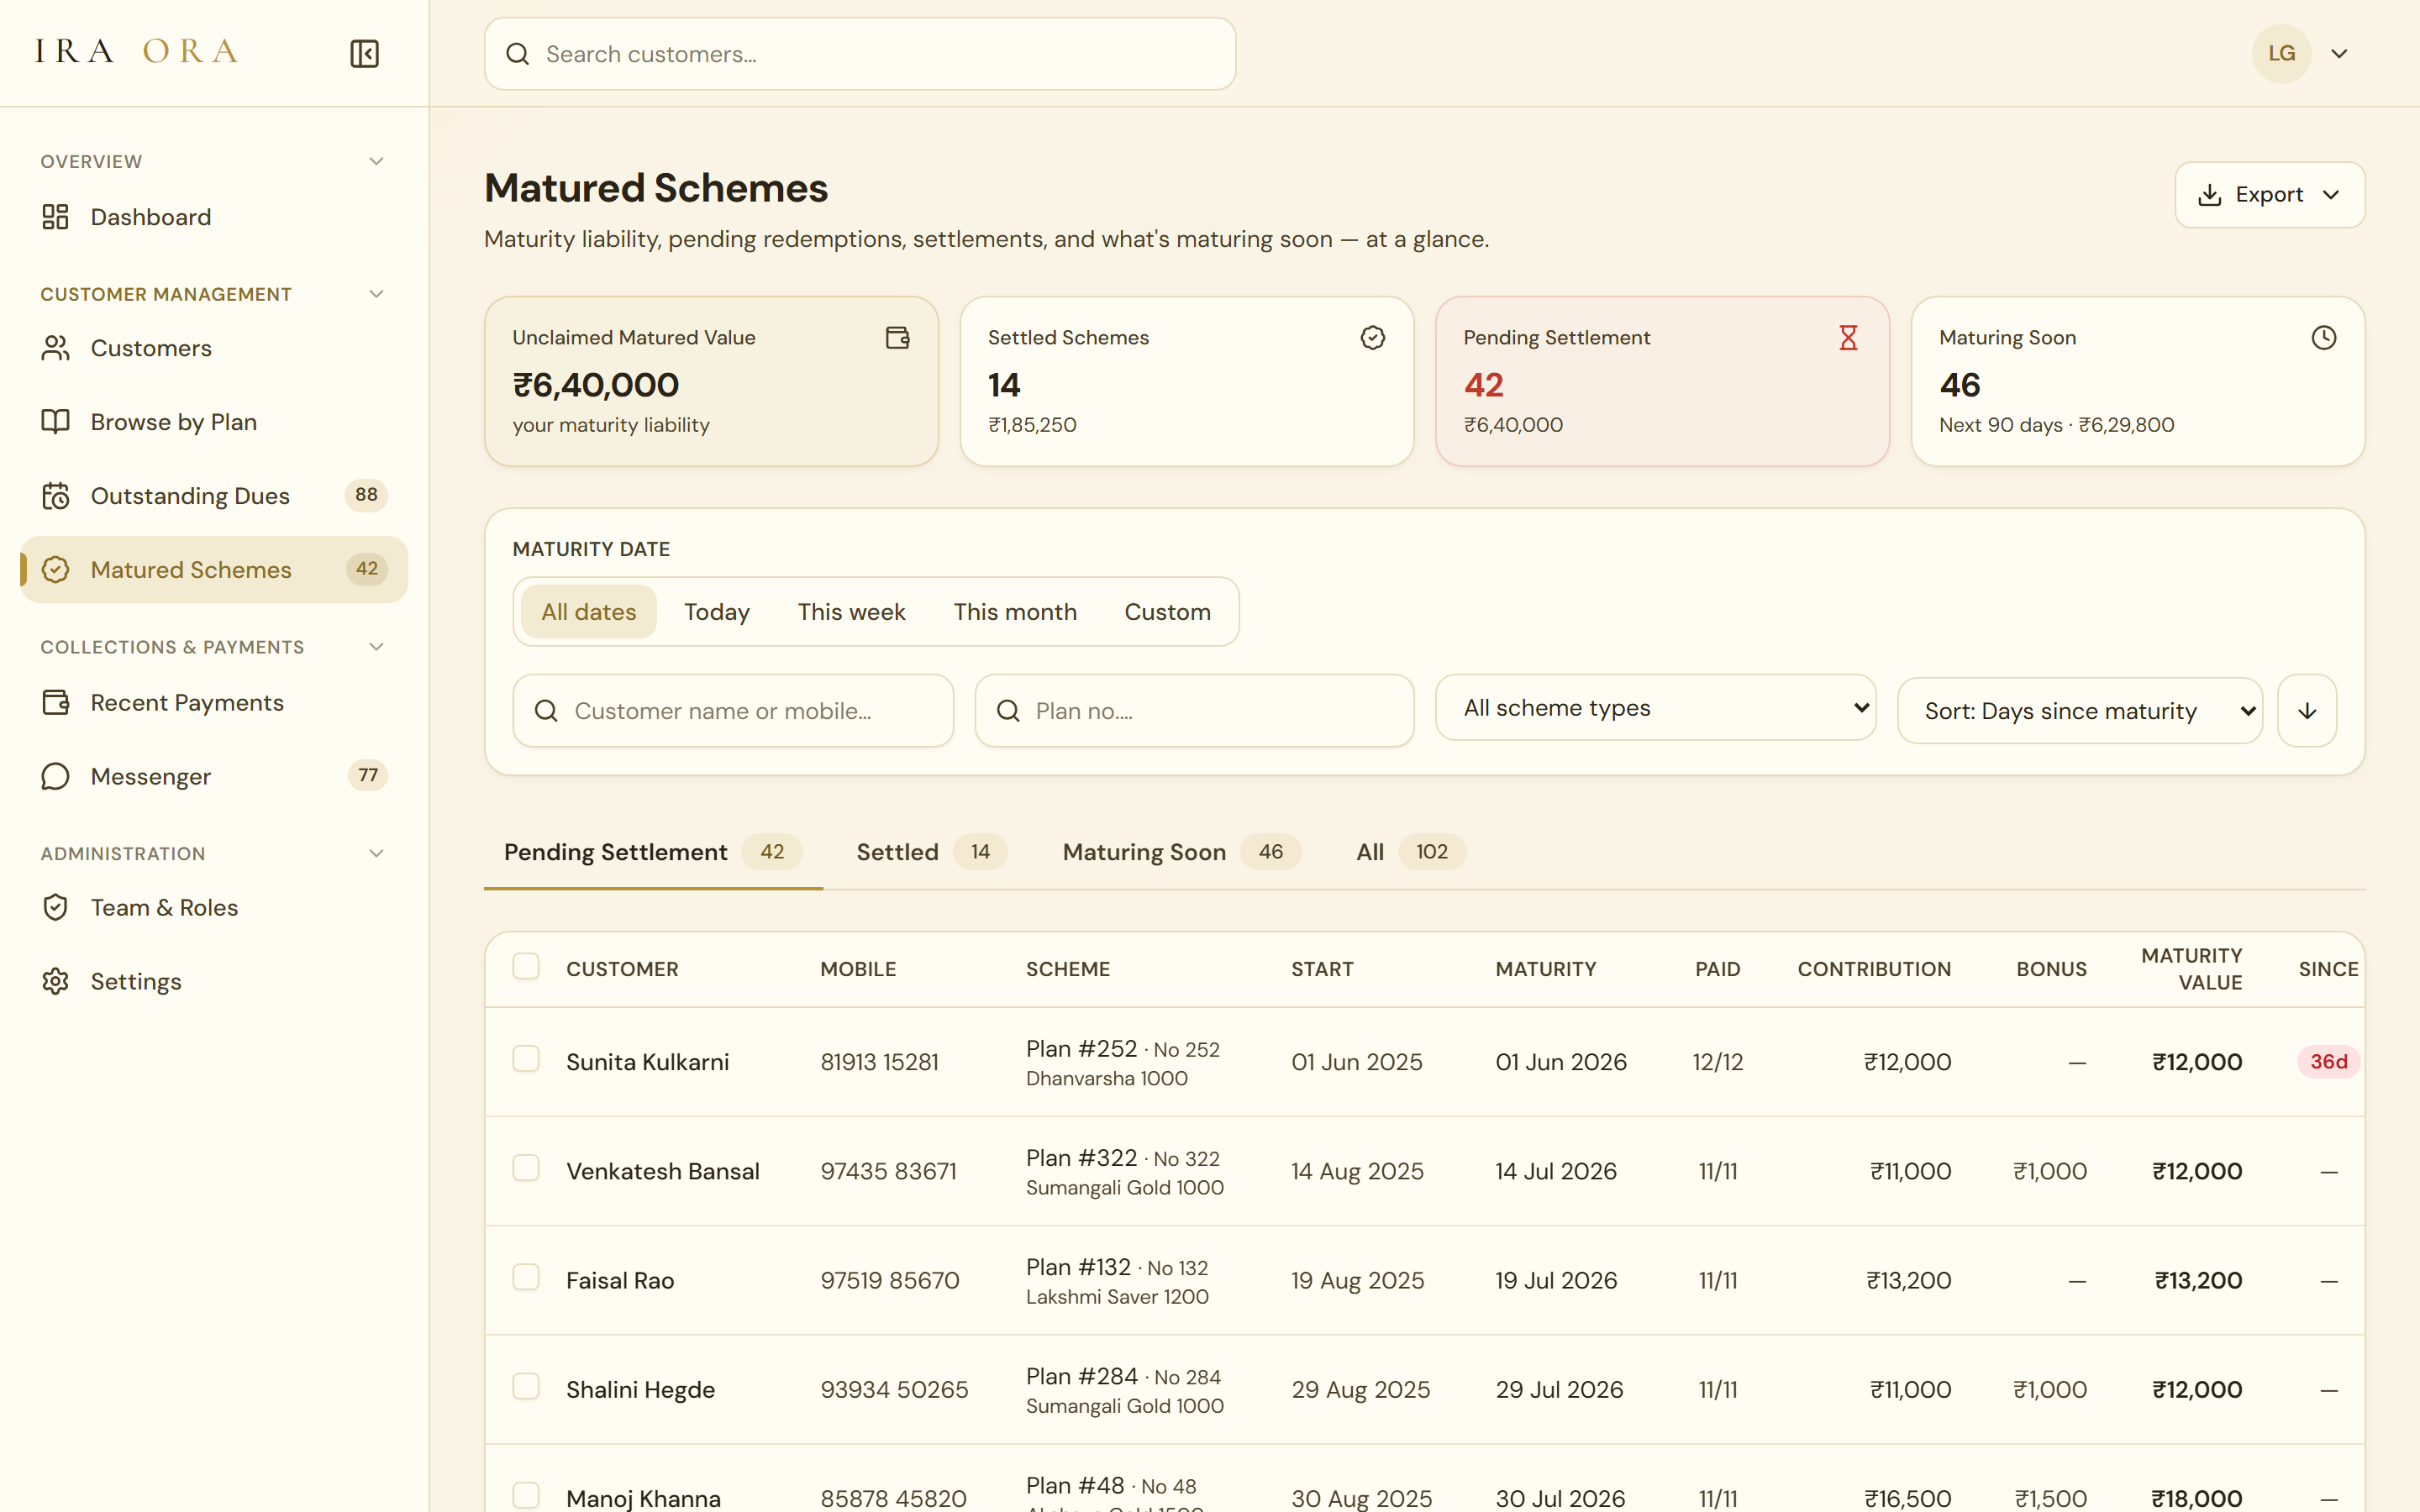Open the All scheme types dropdown

[x=1655, y=708]
